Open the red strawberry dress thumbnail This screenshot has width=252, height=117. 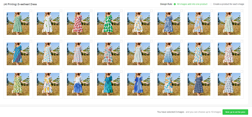[78, 24]
